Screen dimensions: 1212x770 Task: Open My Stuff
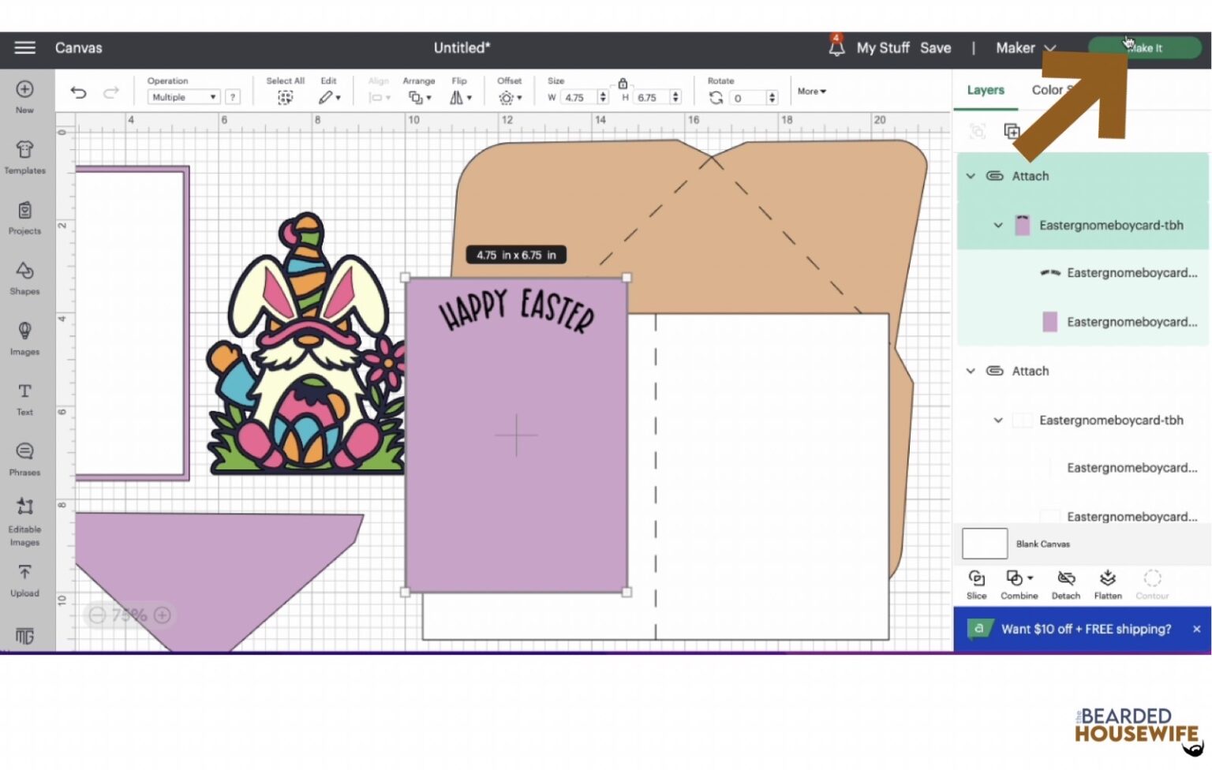882,48
